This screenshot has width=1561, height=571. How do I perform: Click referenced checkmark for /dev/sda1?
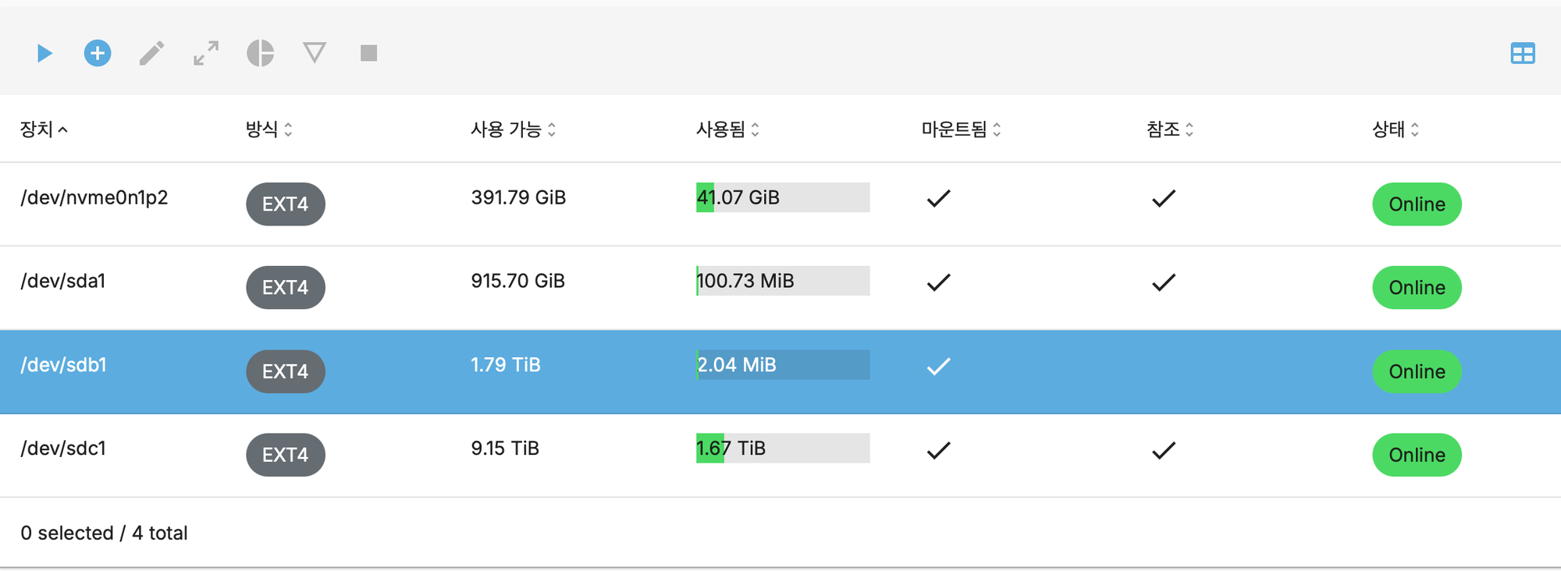[x=1164, y=282]
